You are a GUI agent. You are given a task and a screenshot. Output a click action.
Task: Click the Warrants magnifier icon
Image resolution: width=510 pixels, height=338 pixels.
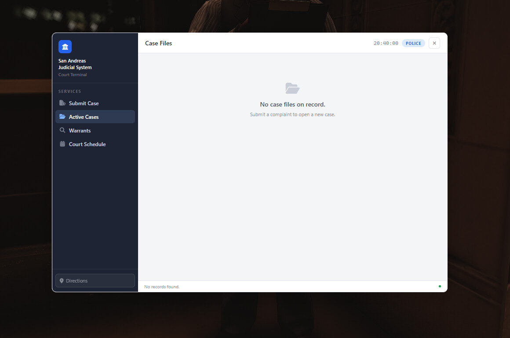(62, 130)
